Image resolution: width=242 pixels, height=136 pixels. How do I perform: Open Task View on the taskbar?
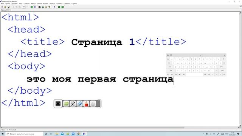tap(51, 134)
